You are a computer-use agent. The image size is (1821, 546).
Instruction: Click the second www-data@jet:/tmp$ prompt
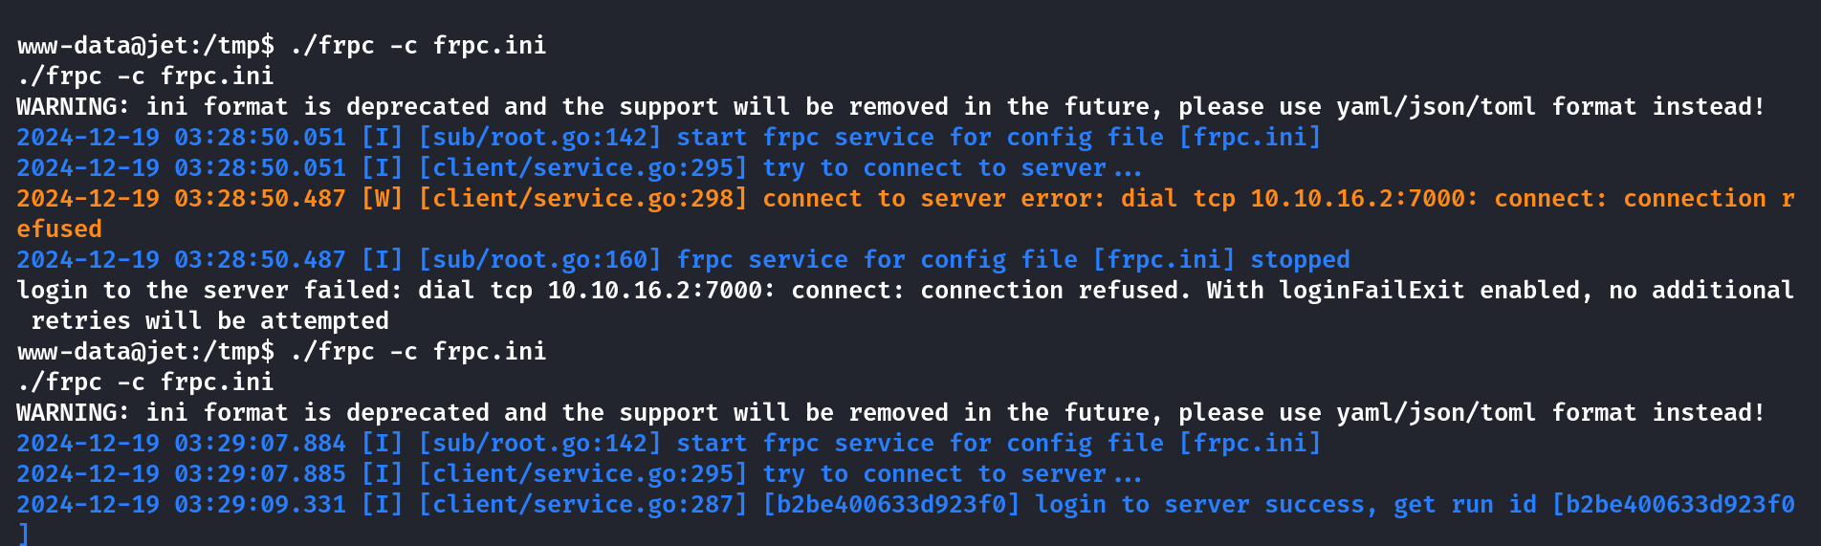tap(145, 351)
